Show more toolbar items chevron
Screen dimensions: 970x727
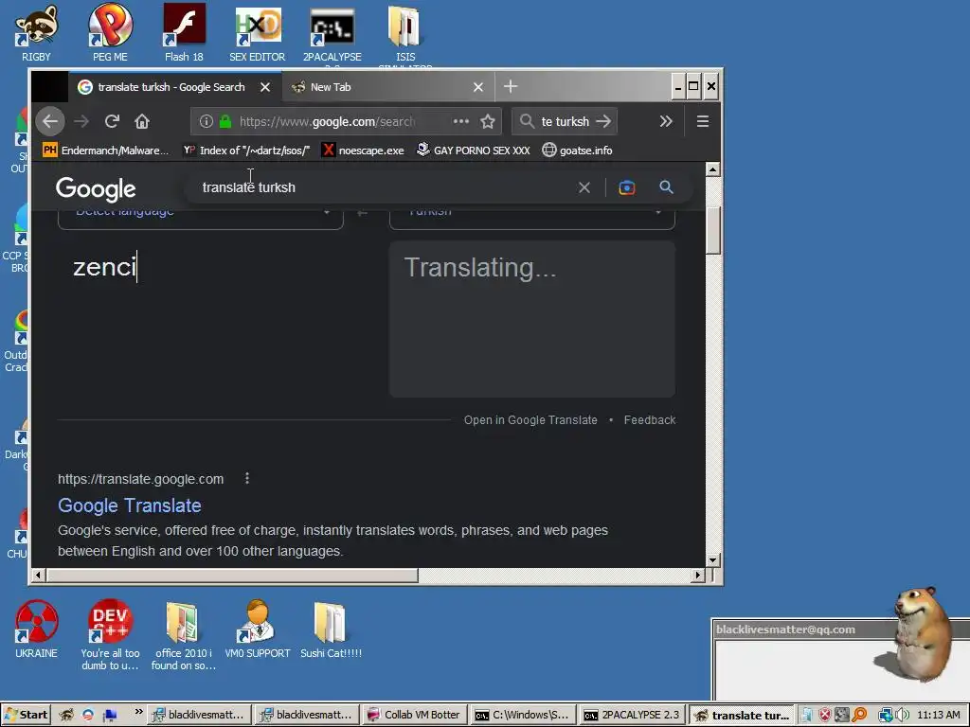tap(666, 121)
